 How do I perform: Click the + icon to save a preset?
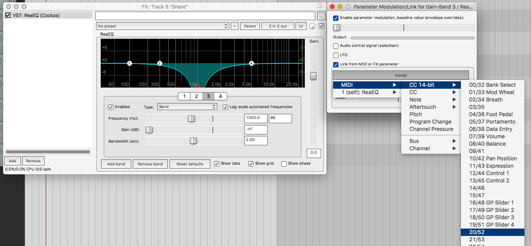click(235, 26)
